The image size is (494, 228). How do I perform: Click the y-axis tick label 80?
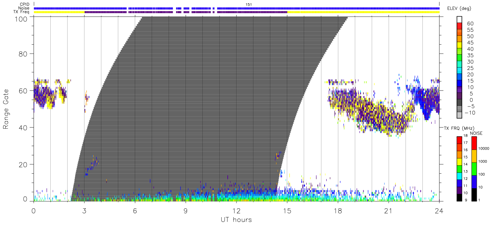point(24,53)
